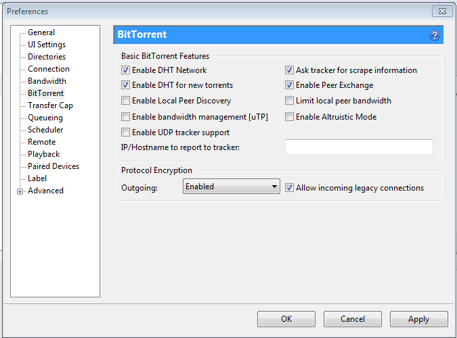Screen dimensions: 457x338
Task: Click the IP/Hostname to report input field
Action: tap(359, 147)
